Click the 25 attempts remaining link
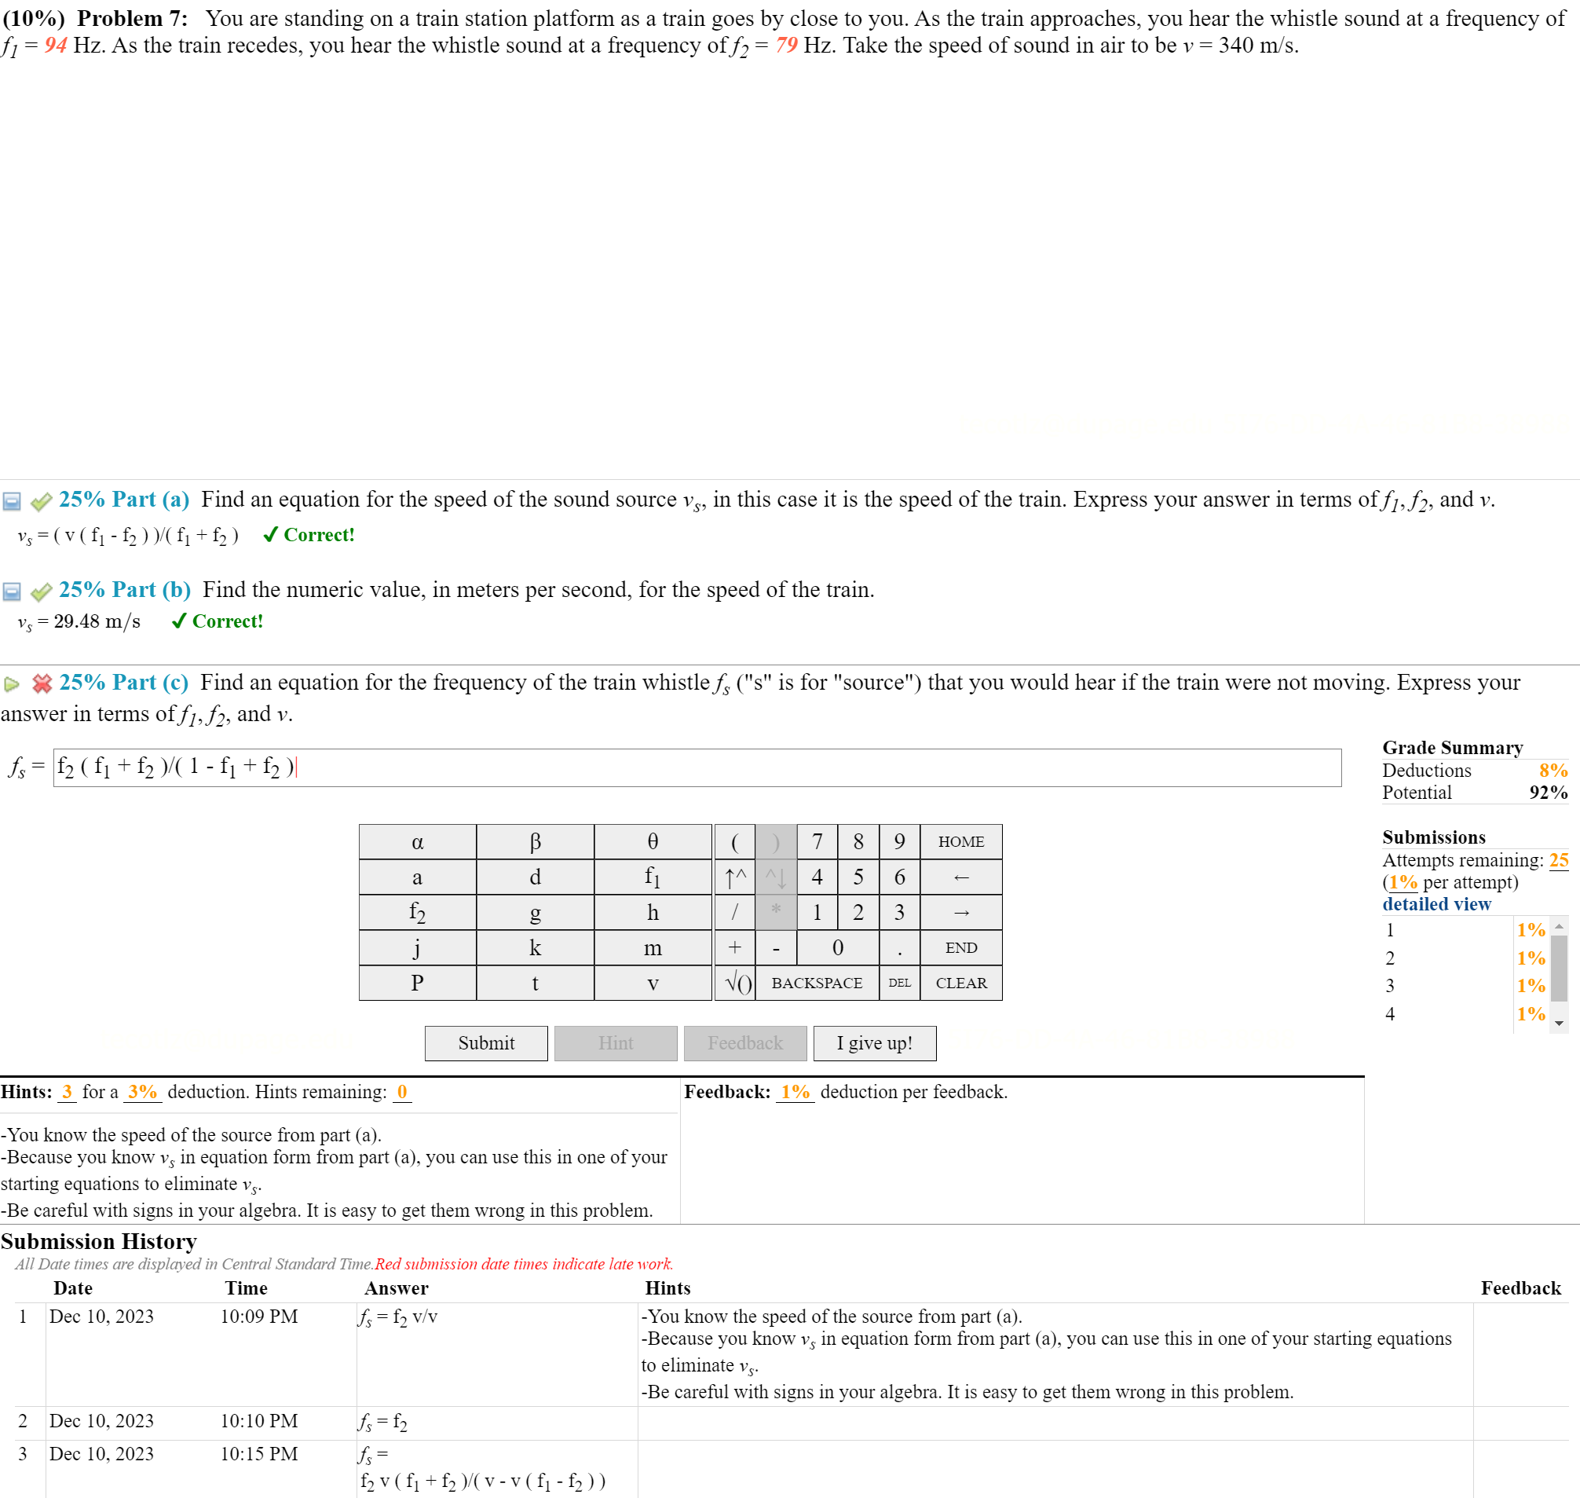The height and width of the screenshot is (1498, 1580). click(x=1559, y=860)
